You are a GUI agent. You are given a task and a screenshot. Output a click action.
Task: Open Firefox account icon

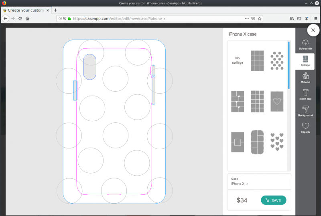point(307,18)
